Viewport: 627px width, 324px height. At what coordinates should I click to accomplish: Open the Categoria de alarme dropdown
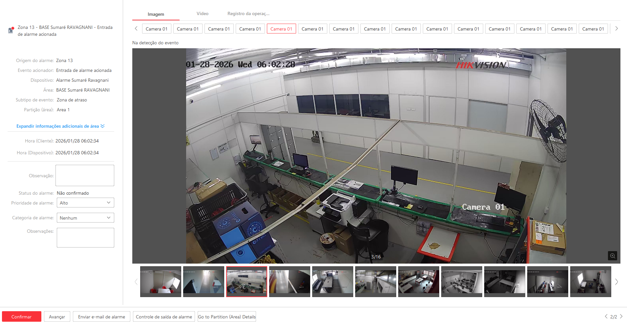click(85, 218)
